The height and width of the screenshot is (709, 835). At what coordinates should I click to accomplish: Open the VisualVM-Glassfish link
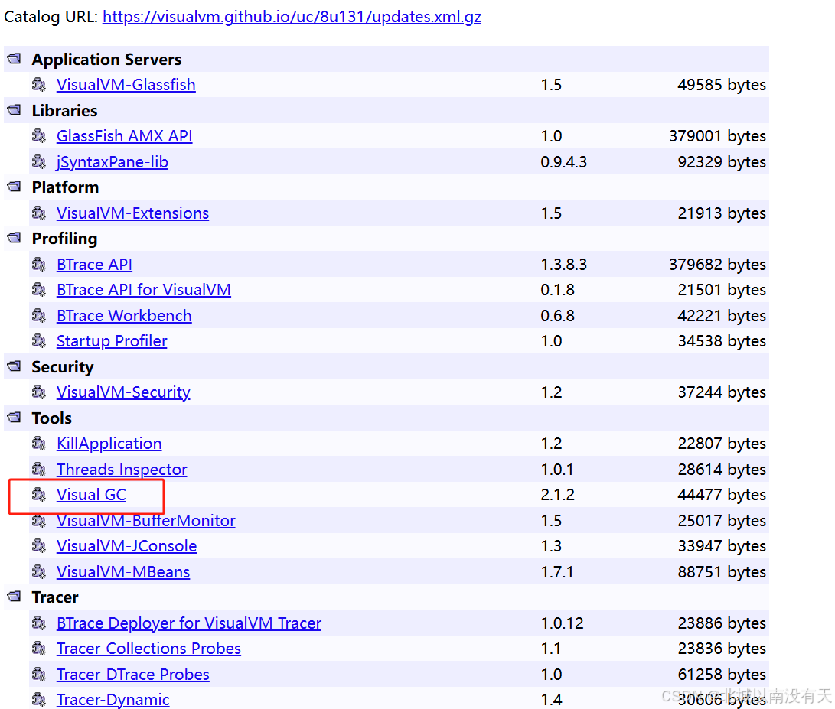(126, 85)
